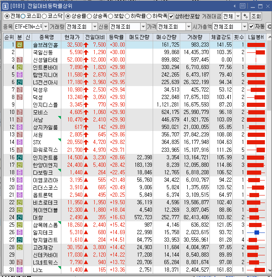Viewport: 272px width, 277px height.
Task: Click stock name 인지디스플
Action: [x=45, y=105]
